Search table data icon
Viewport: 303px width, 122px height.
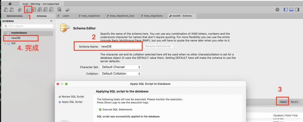click(x=59, y=9)
